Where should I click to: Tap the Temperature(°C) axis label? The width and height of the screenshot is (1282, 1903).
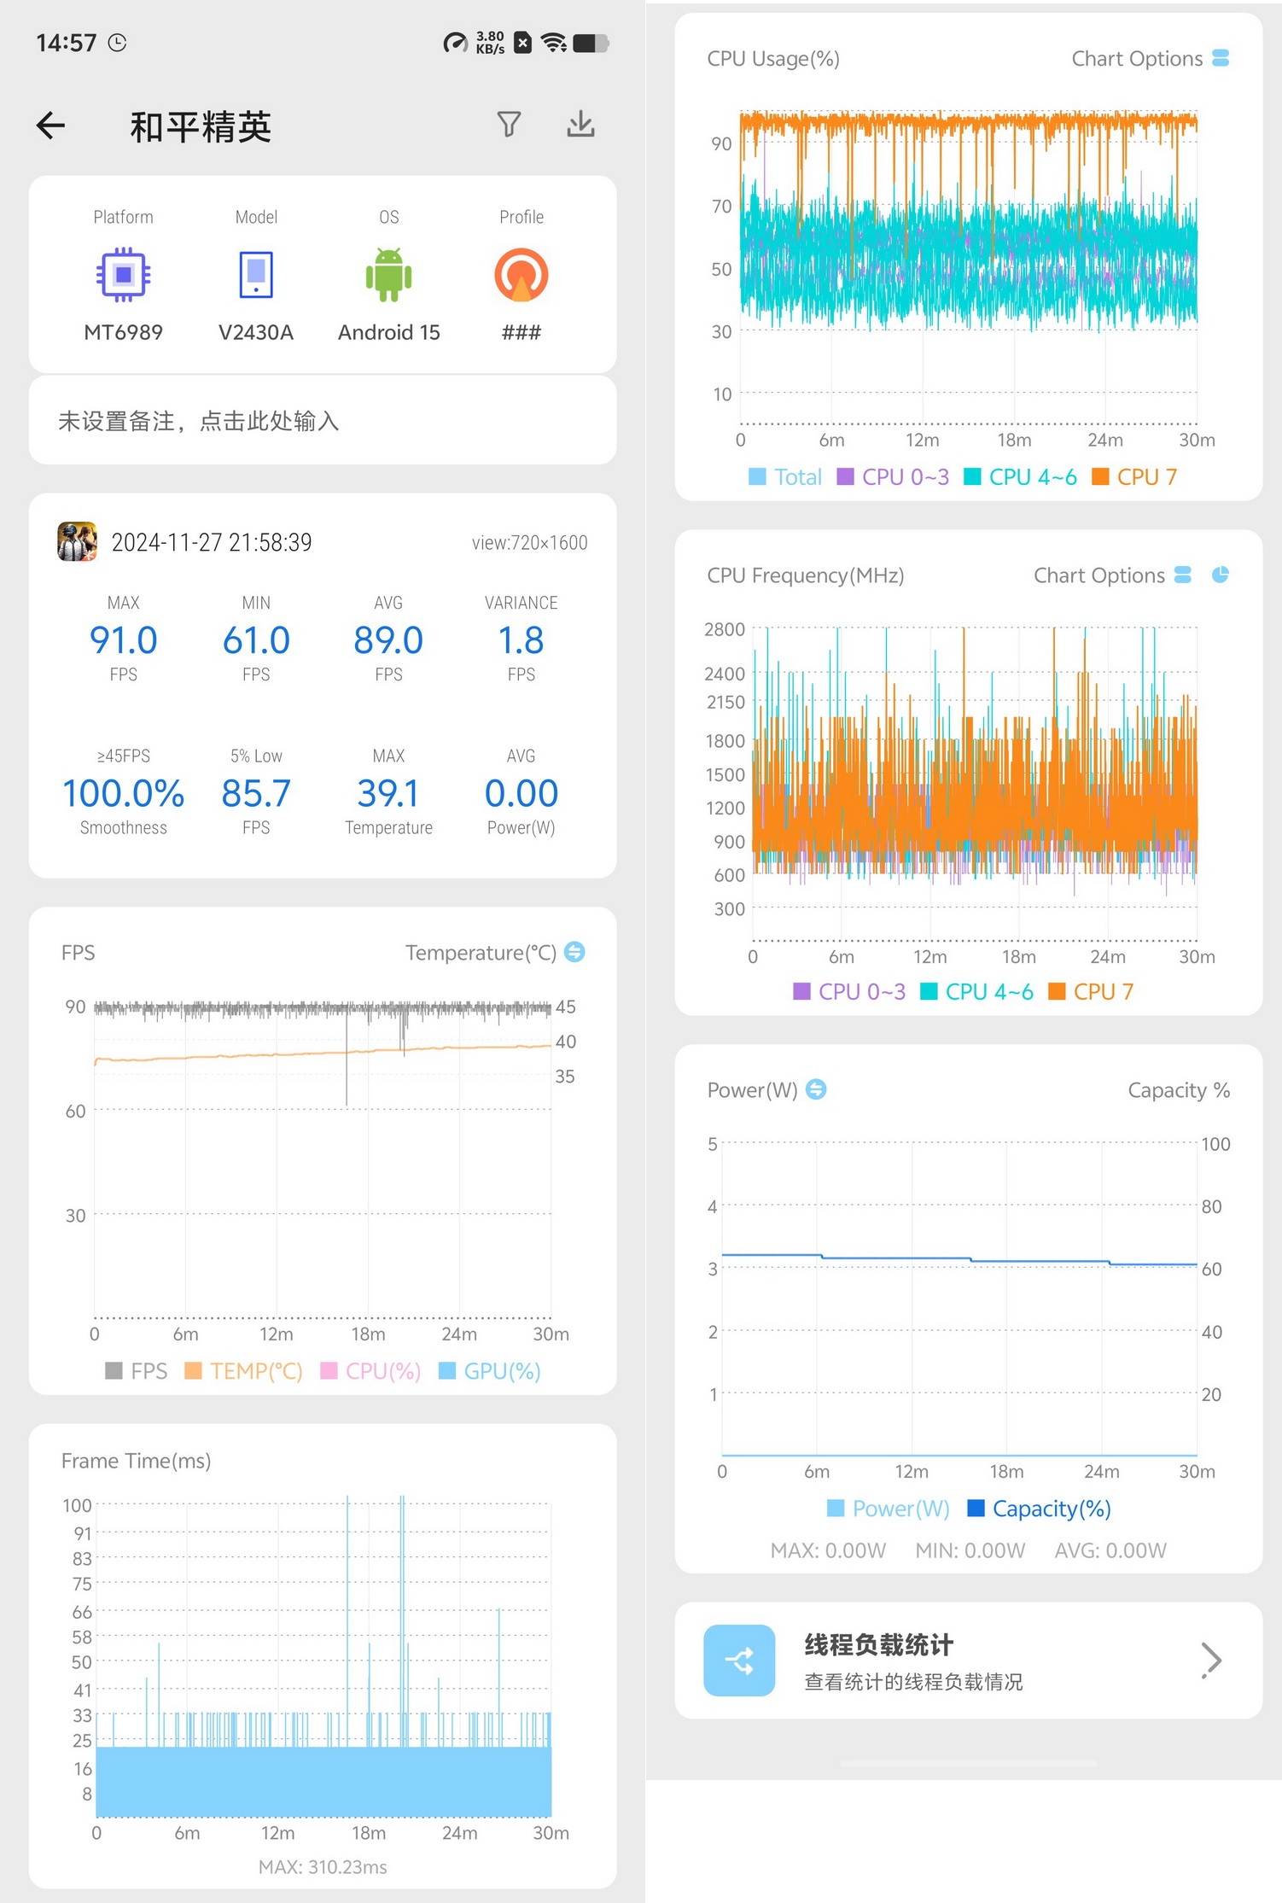pos(481,952)
